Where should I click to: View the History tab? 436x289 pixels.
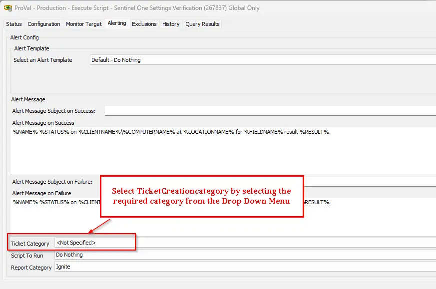click(171, 24)
